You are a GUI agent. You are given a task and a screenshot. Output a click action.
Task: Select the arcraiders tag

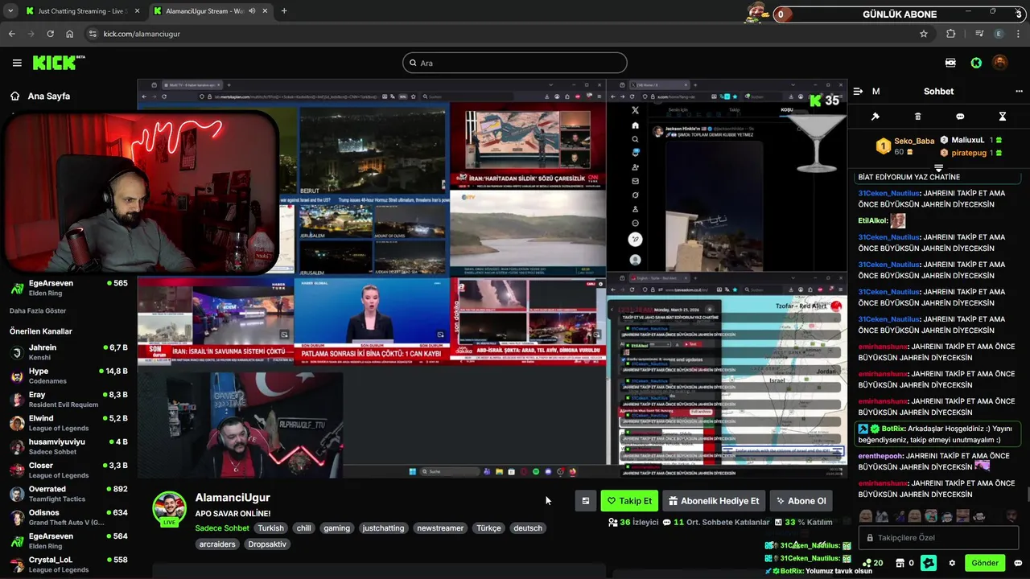click(x=217, y=544)
